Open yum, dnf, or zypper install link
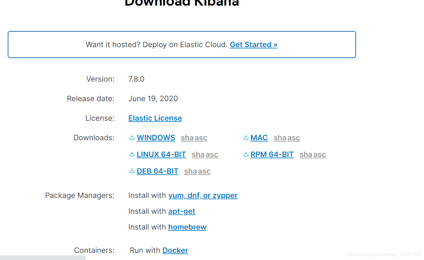The image size is (424, 260). (203, 195)
